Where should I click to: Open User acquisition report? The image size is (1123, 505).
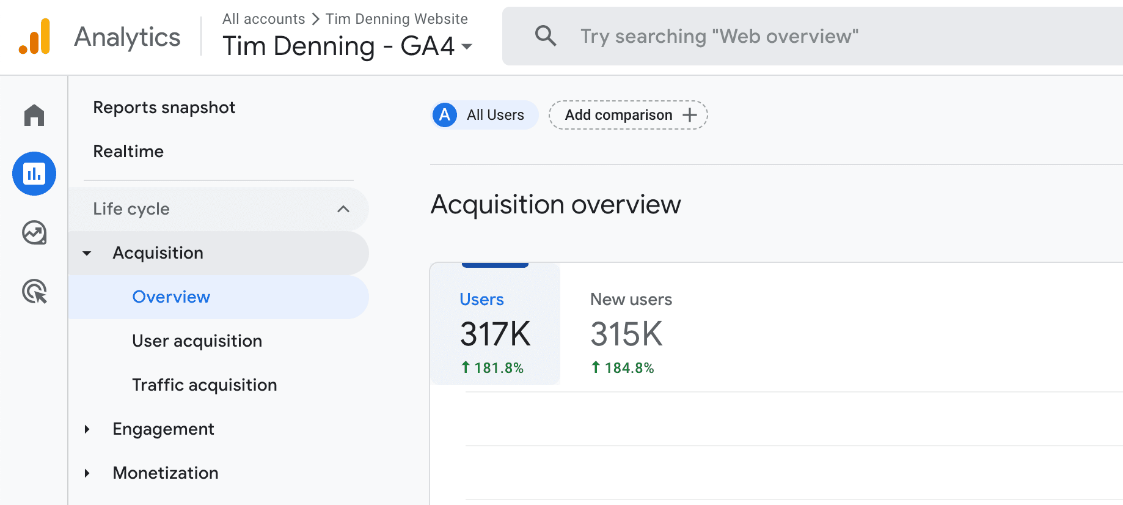(197, 341)
